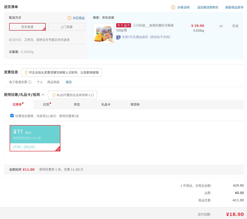Click the 商品优惠 -¥11.00 value

coord(238,200)
